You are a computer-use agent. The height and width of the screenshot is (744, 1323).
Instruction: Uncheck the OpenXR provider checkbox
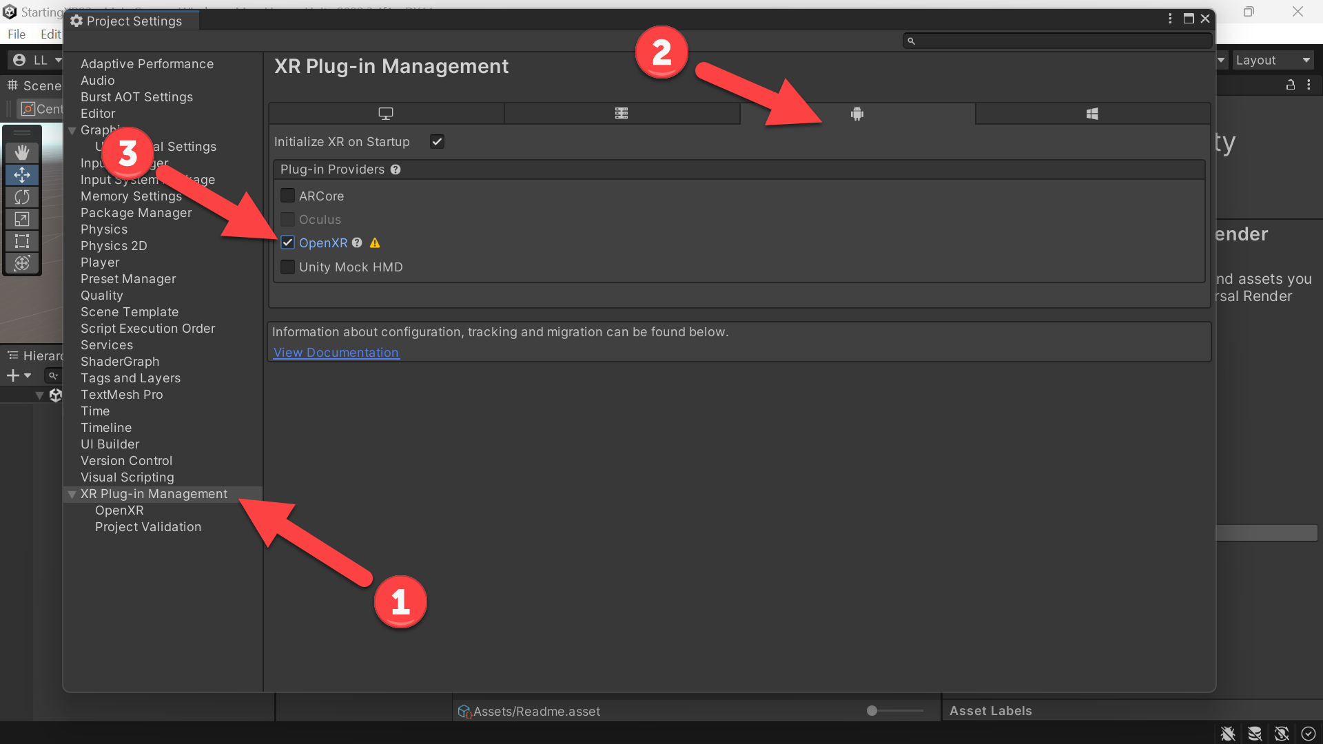pyautogui.click(x=288, y=242)
